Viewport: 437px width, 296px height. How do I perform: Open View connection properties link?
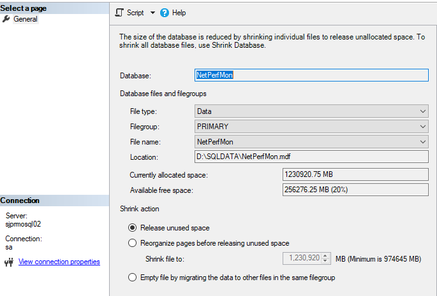tap(59, 262)
